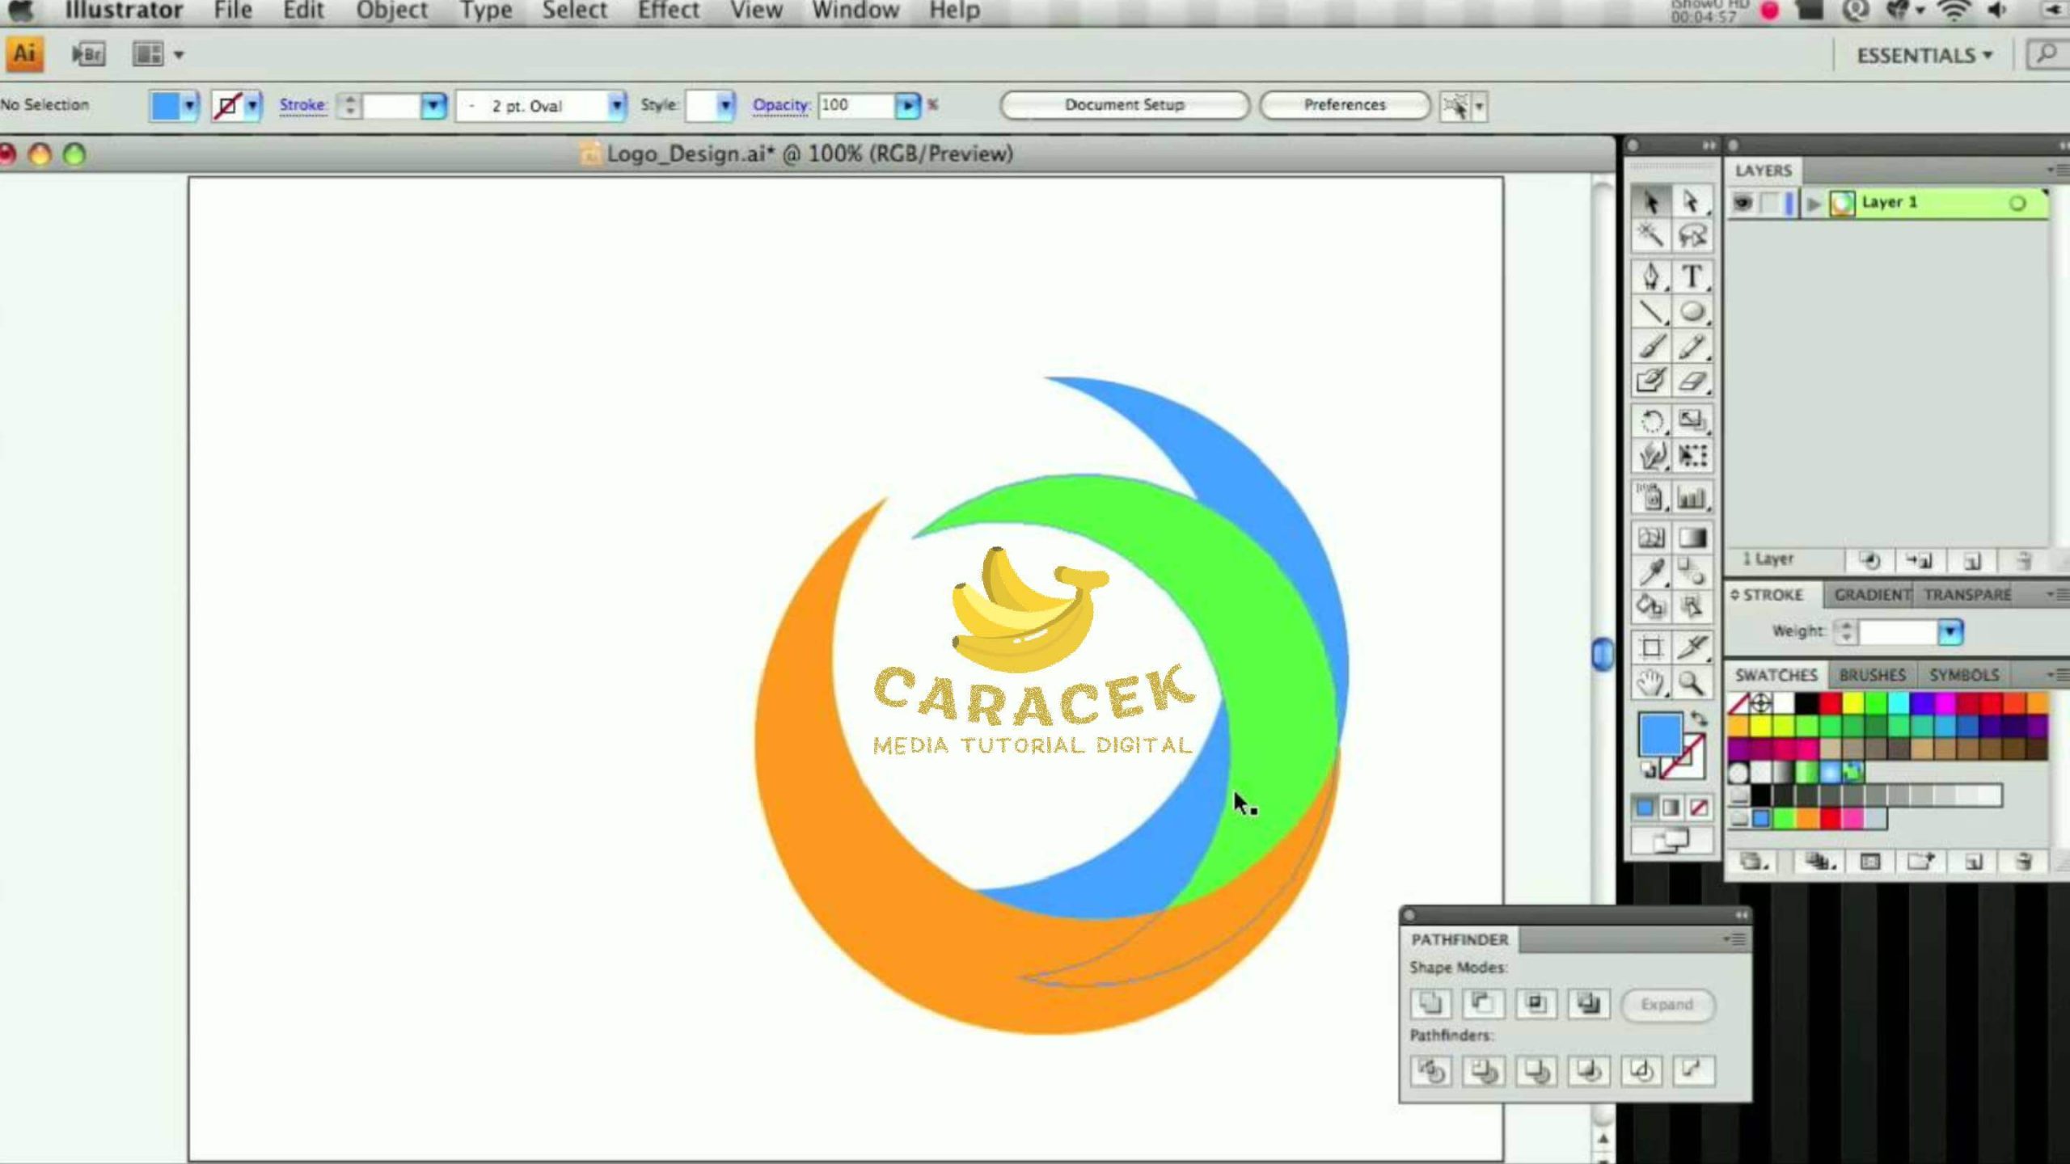Pick the Ellipse tool
This screenshot has height=1164, width=2070.
click(1692, 312)
